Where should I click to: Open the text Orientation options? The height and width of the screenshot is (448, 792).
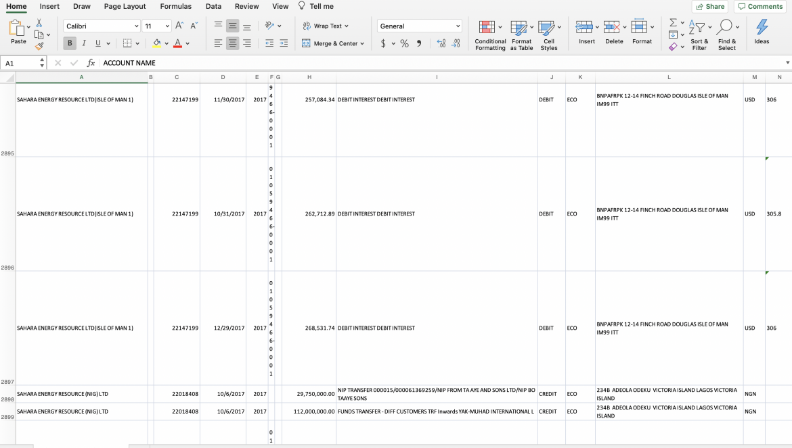point(269,26)
